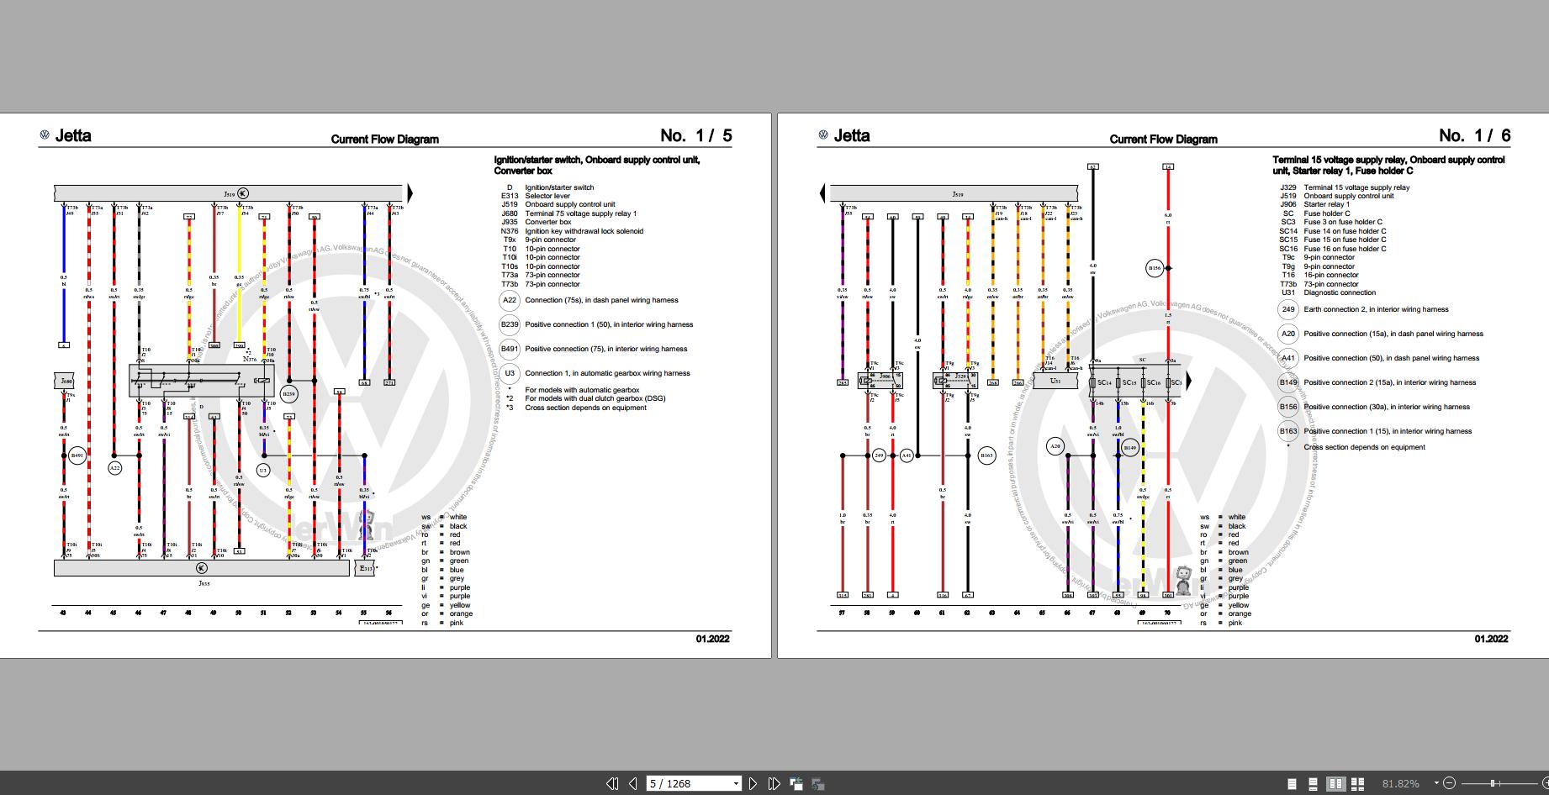Switch to single page view layout
1549x795 pixels.
tap(1292, 784)
